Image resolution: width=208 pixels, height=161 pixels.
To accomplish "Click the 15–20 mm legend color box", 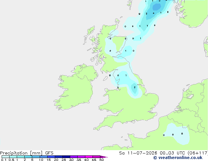I will point(51,157).
